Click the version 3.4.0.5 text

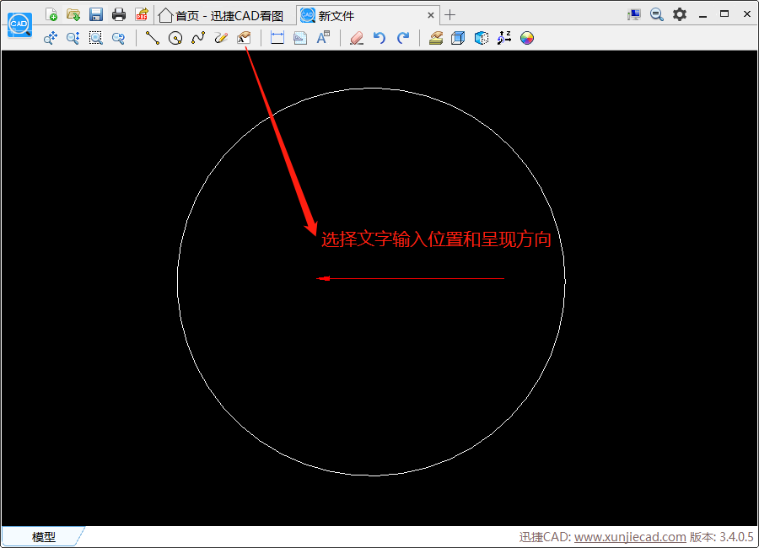pos(721,537)
